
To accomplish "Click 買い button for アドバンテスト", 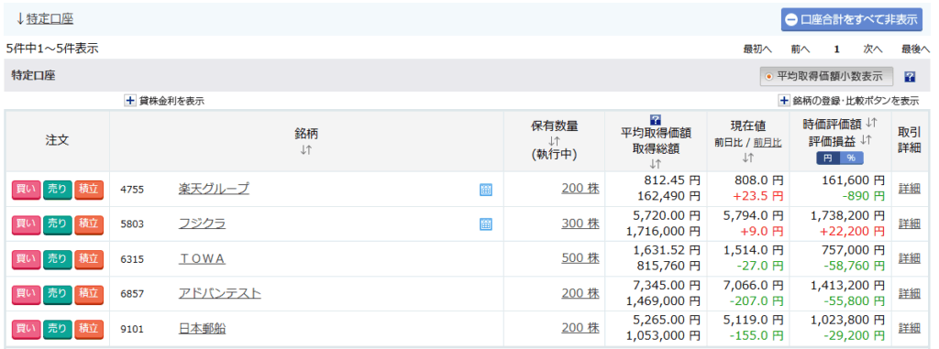I will coord(26,293).
